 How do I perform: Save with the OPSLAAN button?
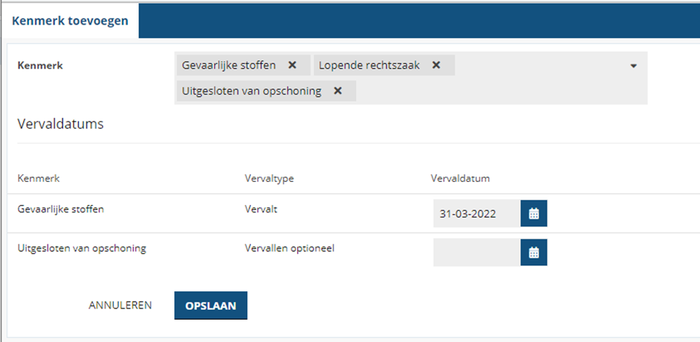click(x=211, y=305)
